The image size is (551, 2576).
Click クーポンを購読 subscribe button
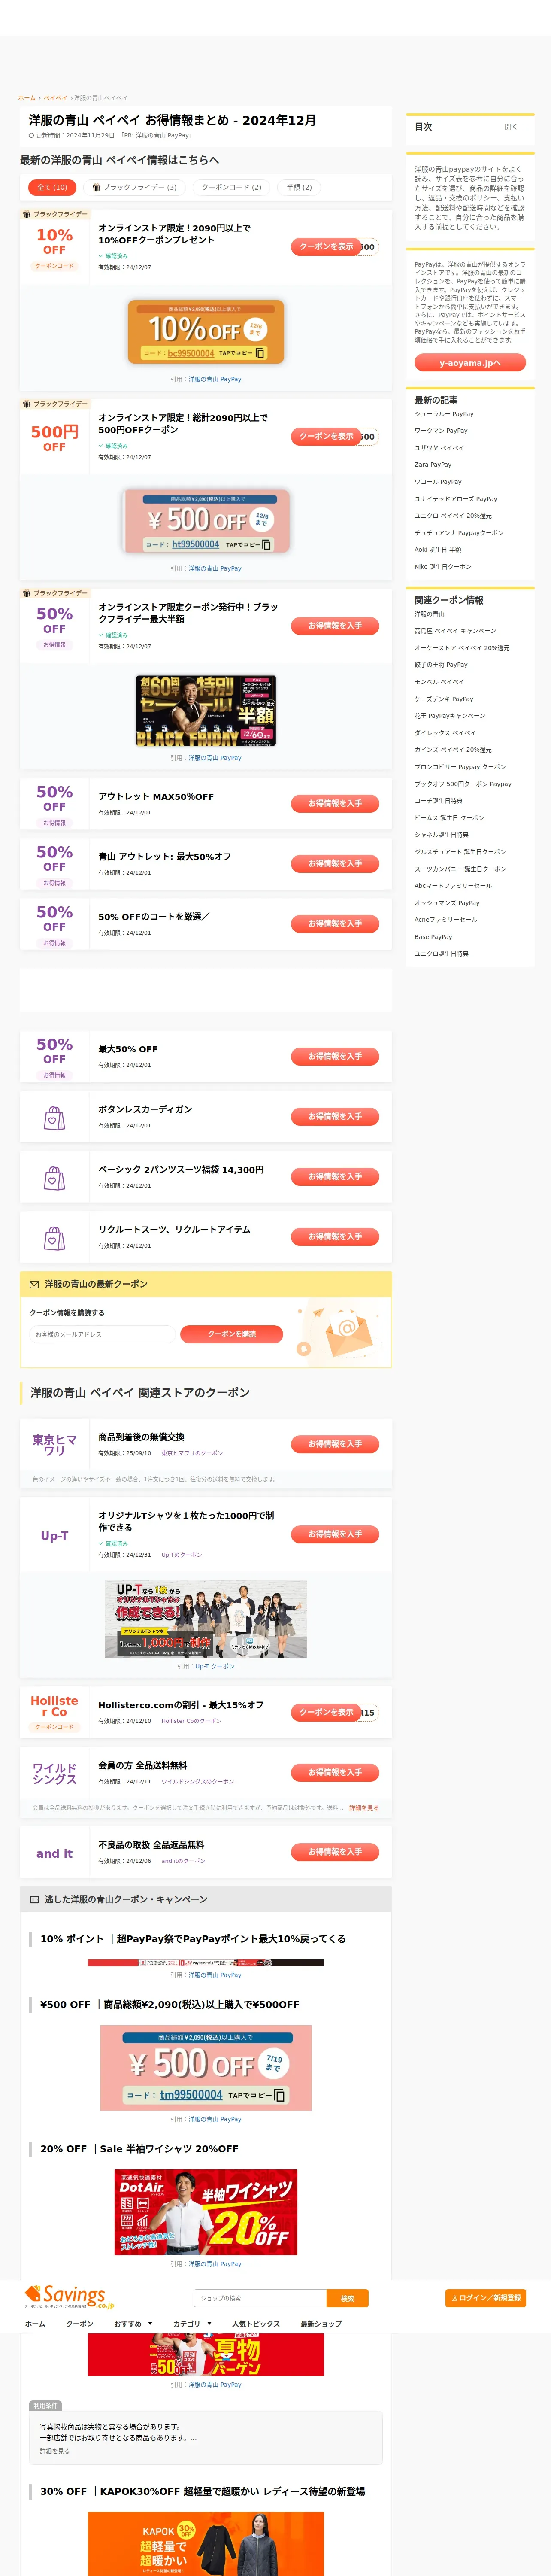coord(231,1334)
